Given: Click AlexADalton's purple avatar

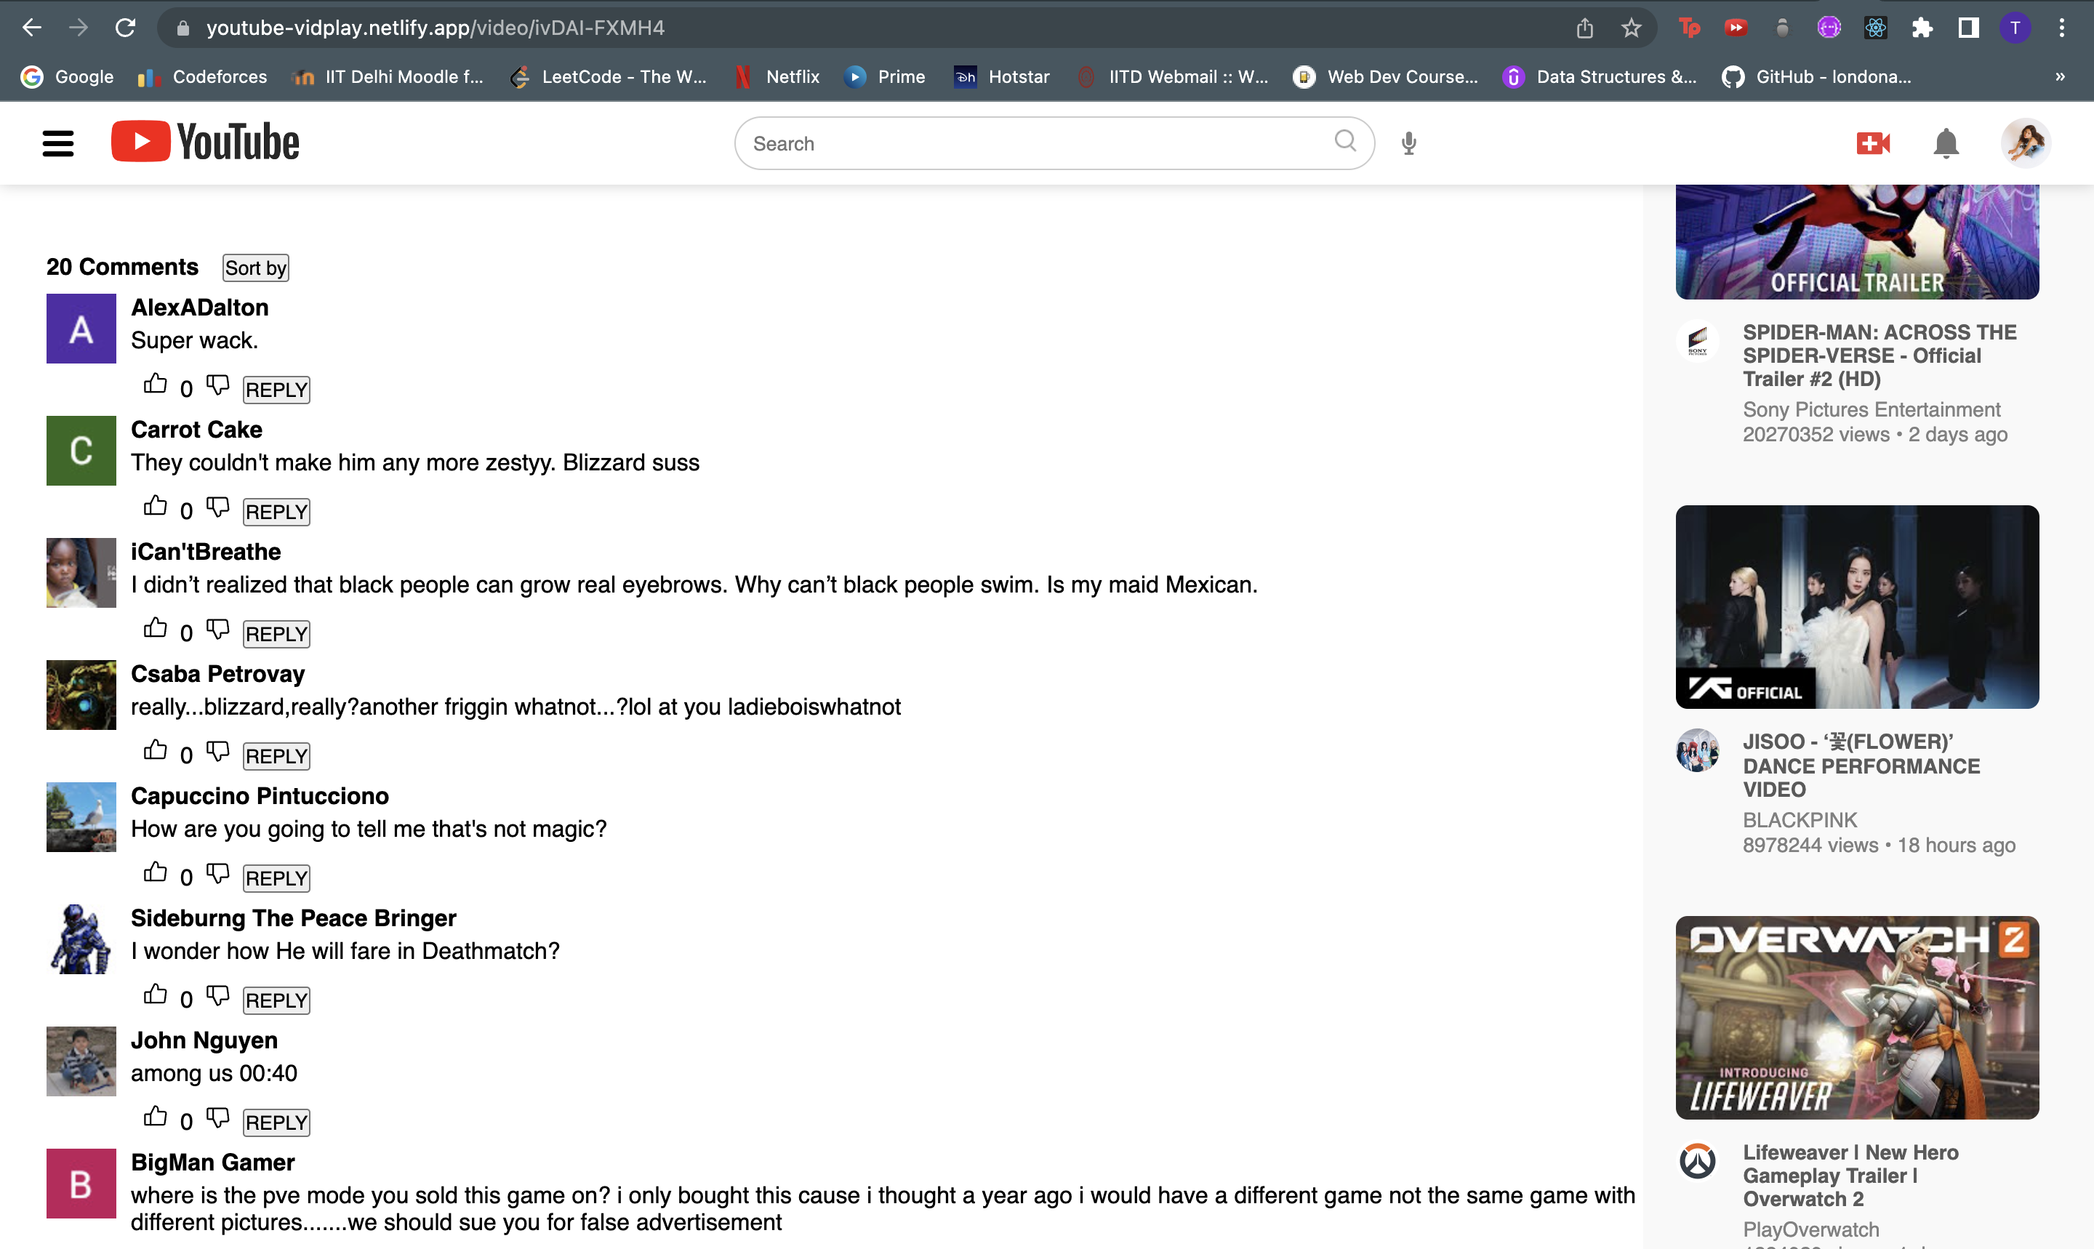Looking at the screenshot, I should [x=81, y=328].
